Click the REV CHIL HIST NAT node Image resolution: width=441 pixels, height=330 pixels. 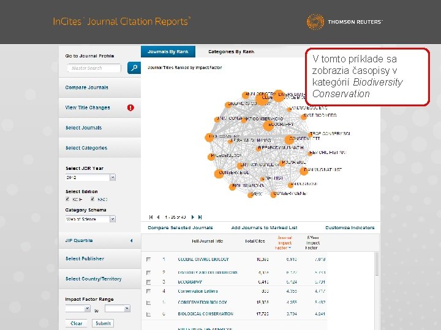309,153
